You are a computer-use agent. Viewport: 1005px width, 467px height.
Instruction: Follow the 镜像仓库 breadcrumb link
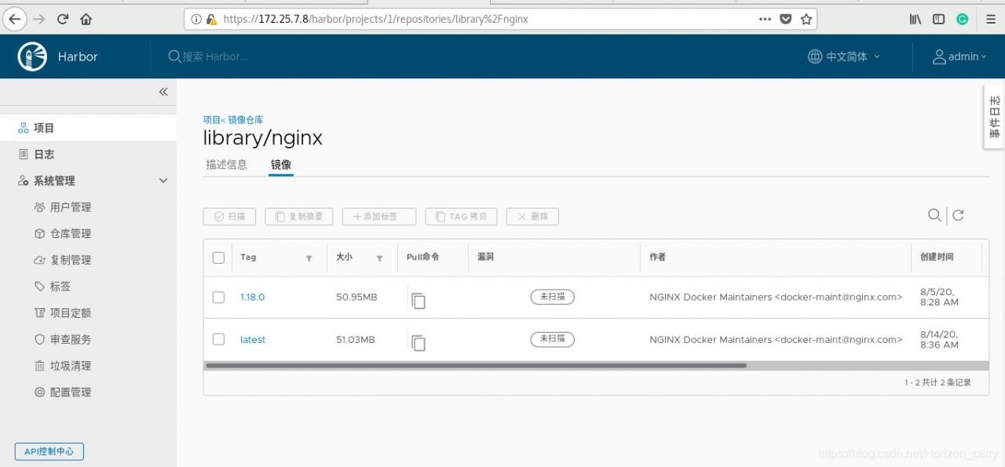click(x=244, y=120)
